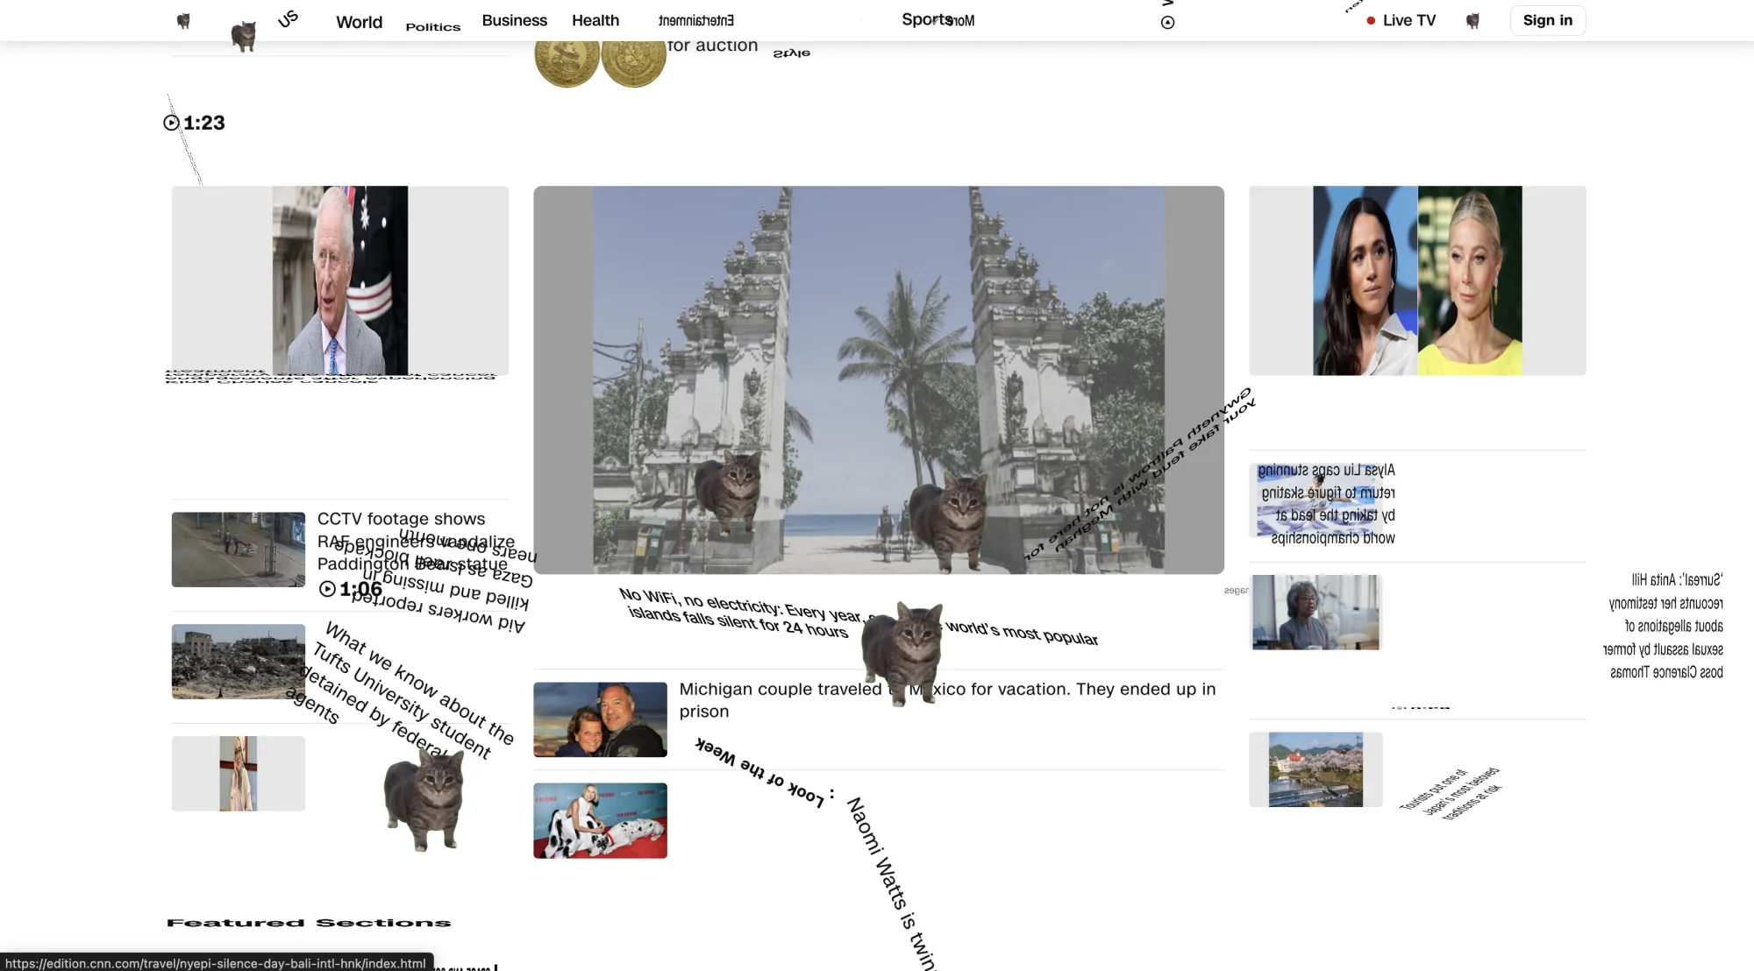Open the Business section
This screenshot has height=971, width=1754.
[x=515, y=20]
